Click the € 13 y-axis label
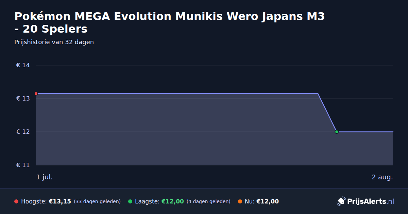Screen dimensions: 408x214 tap(23, 99)
